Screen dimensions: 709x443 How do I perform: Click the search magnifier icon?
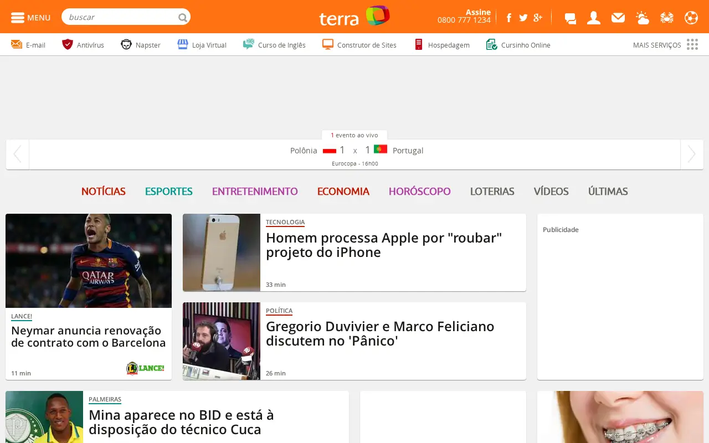point(183,17)
